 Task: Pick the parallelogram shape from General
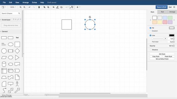click(4, 57)
